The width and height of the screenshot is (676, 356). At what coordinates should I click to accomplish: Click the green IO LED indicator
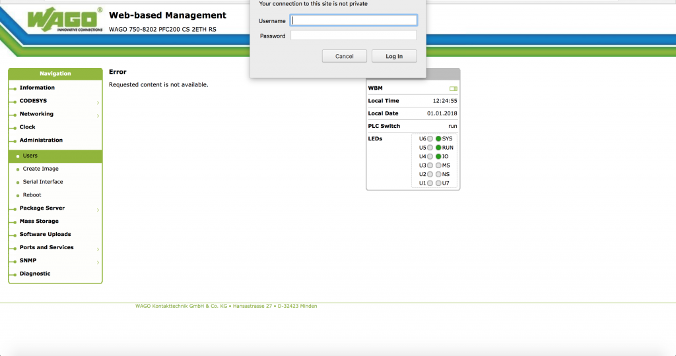pyautogui.click(x=438, y=157)
